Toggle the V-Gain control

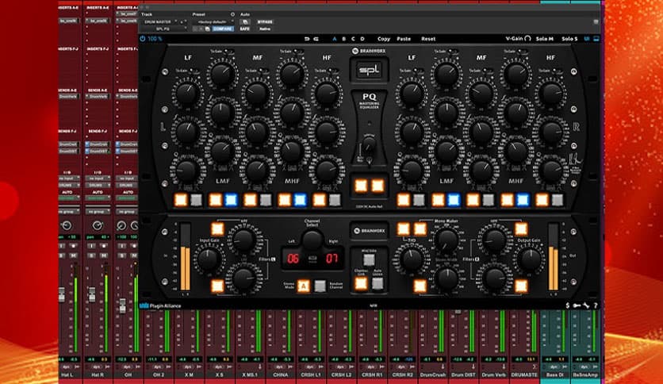[519, 39]
